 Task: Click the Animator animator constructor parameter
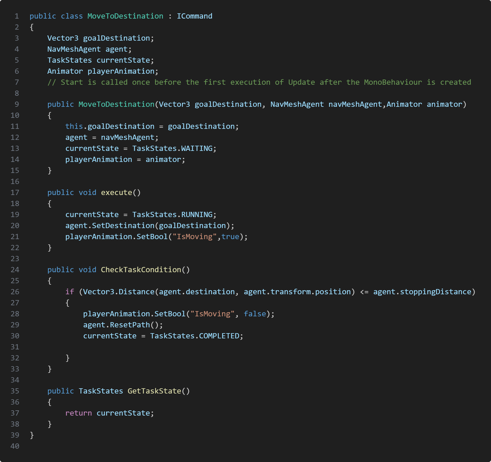click(x=424, y=104)
